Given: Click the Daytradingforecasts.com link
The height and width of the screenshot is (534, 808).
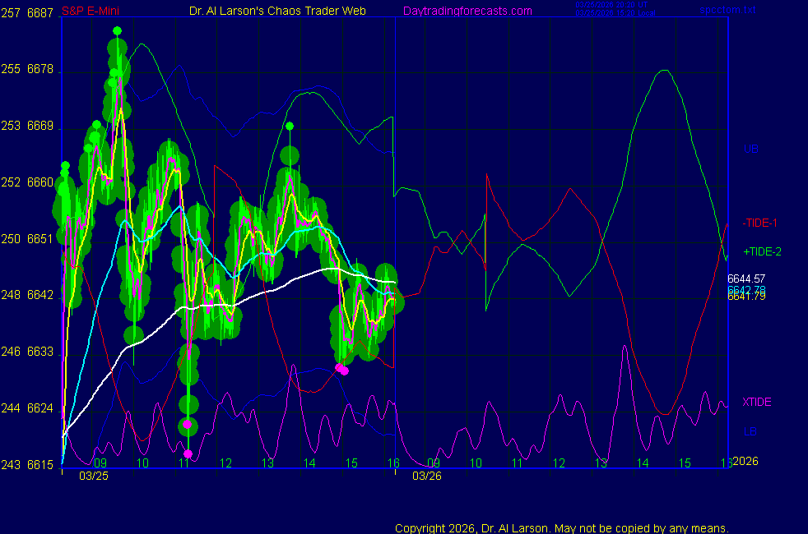Looking at the screenshot, I should pyautogui.click(x=467, y=11).
